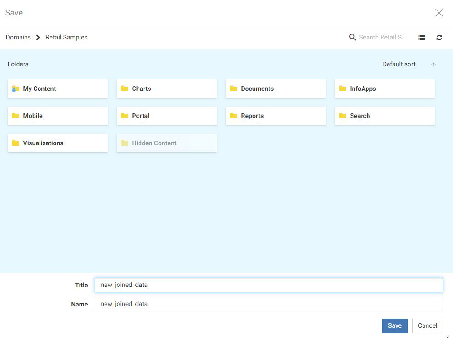This screenshot has height=340, width=453.
Task: Select the Hidden Content folder
Action: 167,143
